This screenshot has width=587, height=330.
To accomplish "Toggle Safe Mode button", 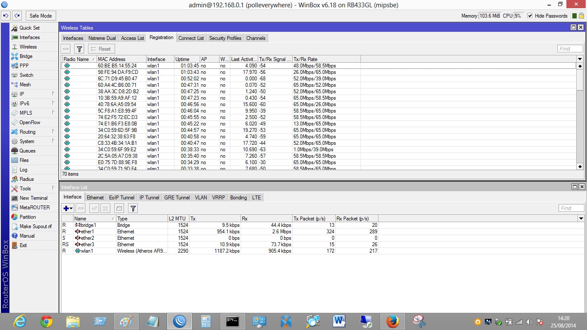I will 40,16.
